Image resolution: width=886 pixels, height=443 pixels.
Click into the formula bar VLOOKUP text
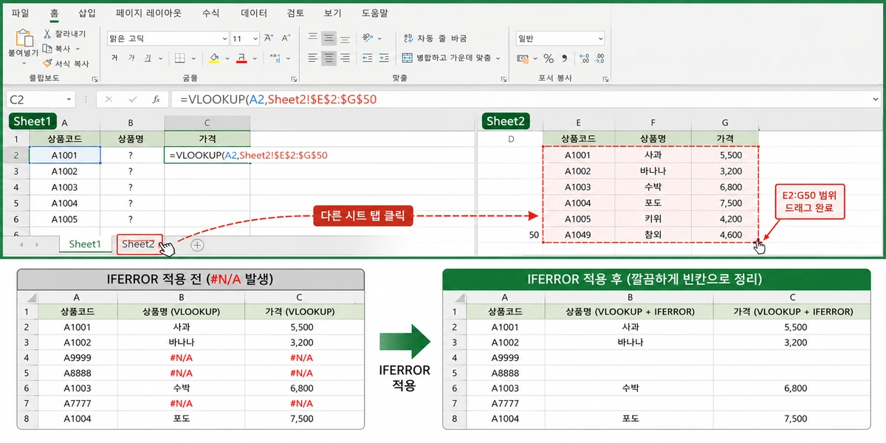(x=278, y=99)
